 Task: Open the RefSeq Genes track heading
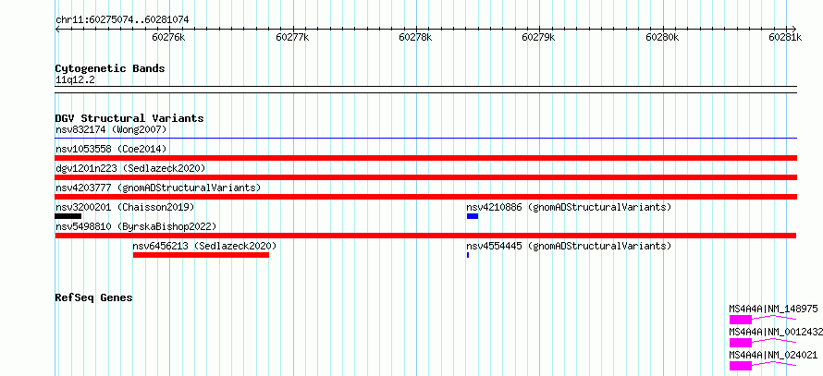tap(94, 297)
